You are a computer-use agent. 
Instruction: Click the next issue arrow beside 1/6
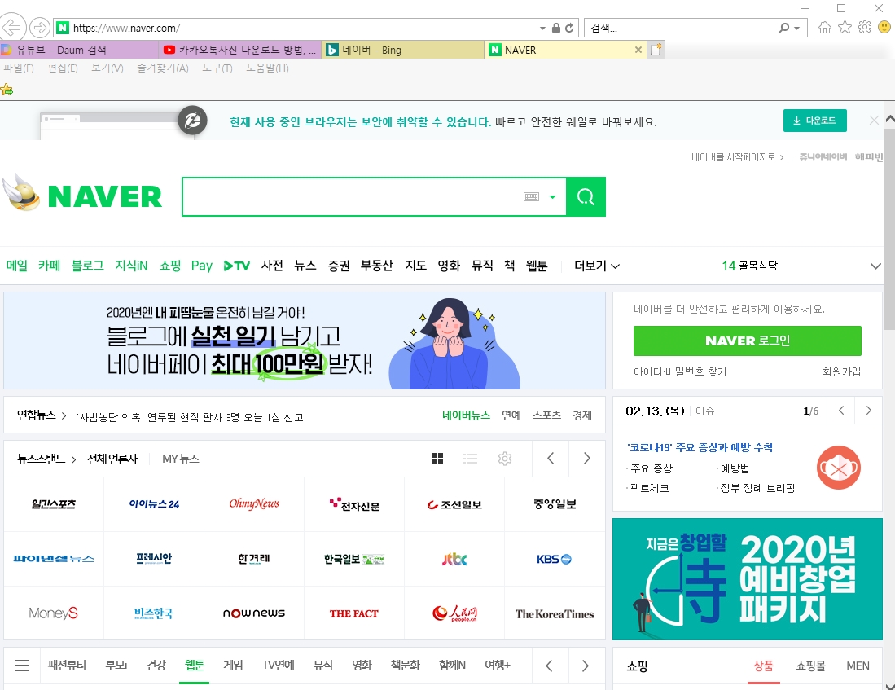coord(869,411)
